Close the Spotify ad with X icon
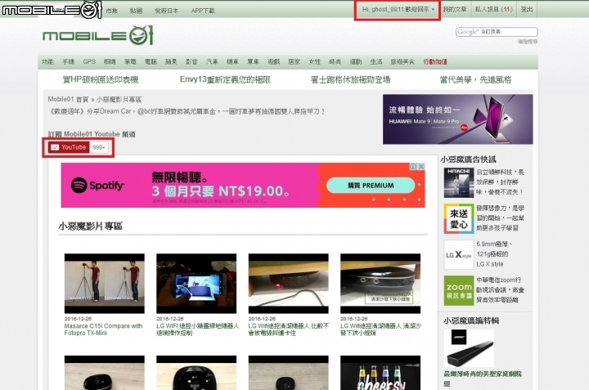Image resolution: width=589 pixels, height=390 pixels. [421, 166]
